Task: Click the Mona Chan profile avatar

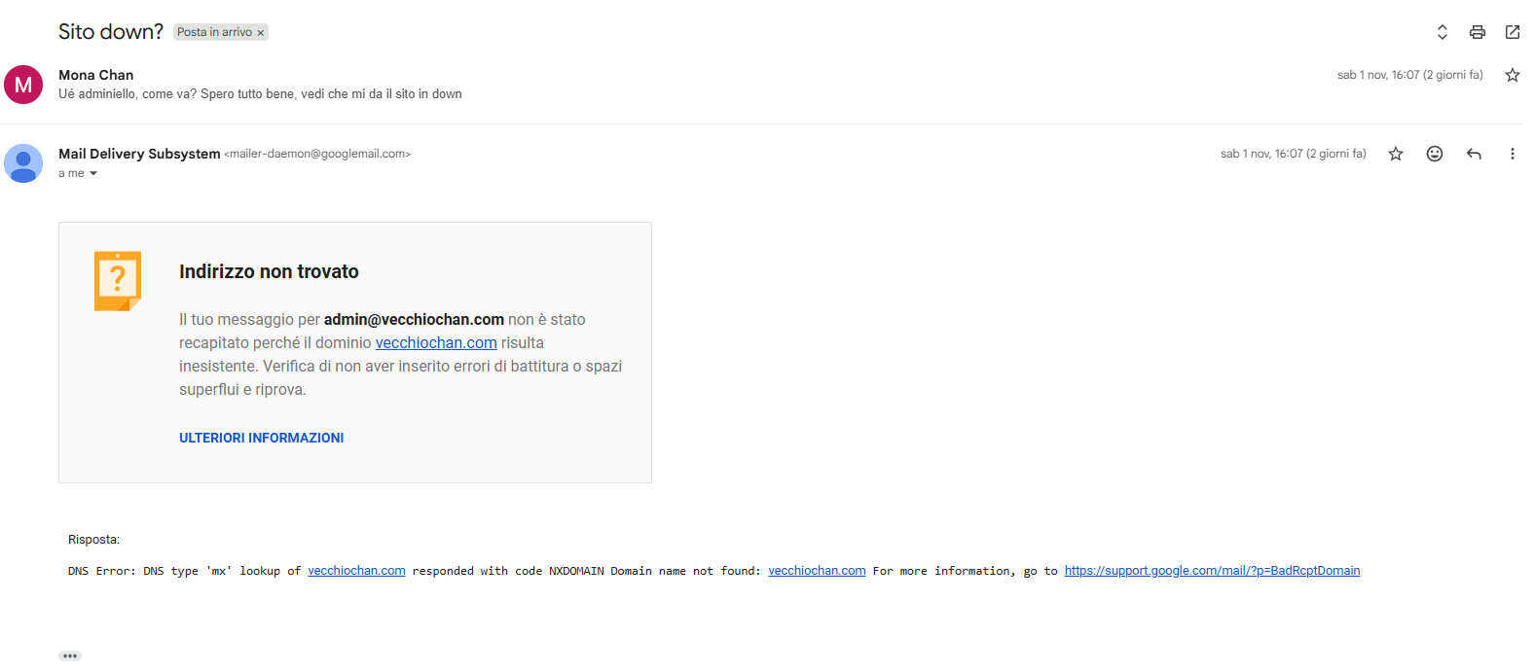Action: point(23,85)
